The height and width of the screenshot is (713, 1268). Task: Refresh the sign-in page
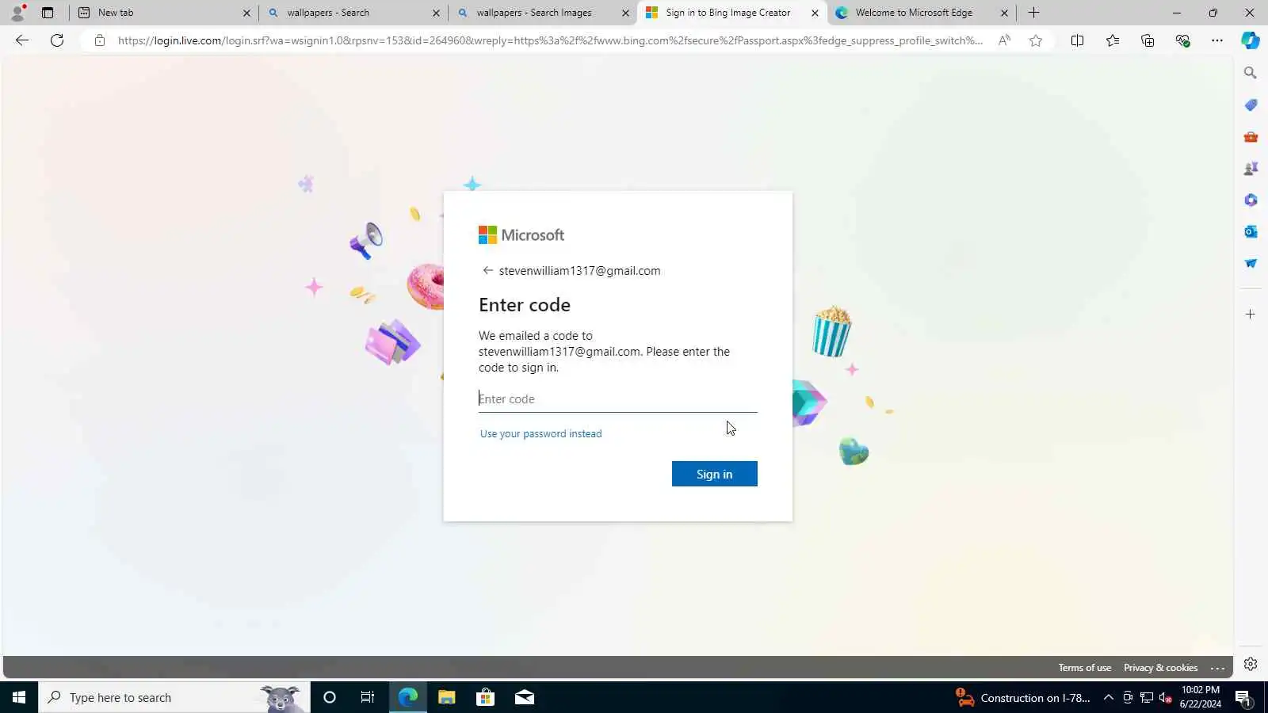click(x=57, y=40)
